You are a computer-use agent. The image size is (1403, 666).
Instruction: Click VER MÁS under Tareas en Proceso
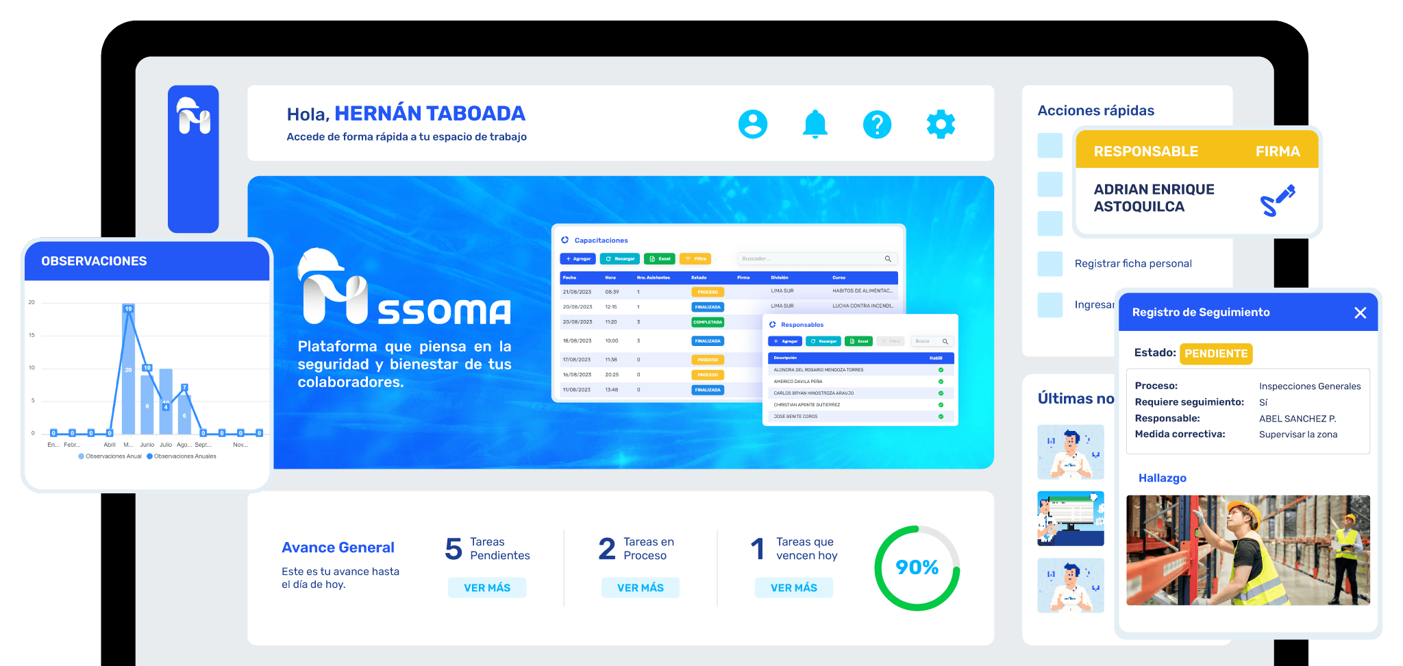(641, 588)
